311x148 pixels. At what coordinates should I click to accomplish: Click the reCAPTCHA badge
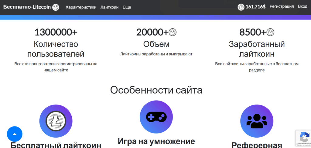[x=303, y=138]
